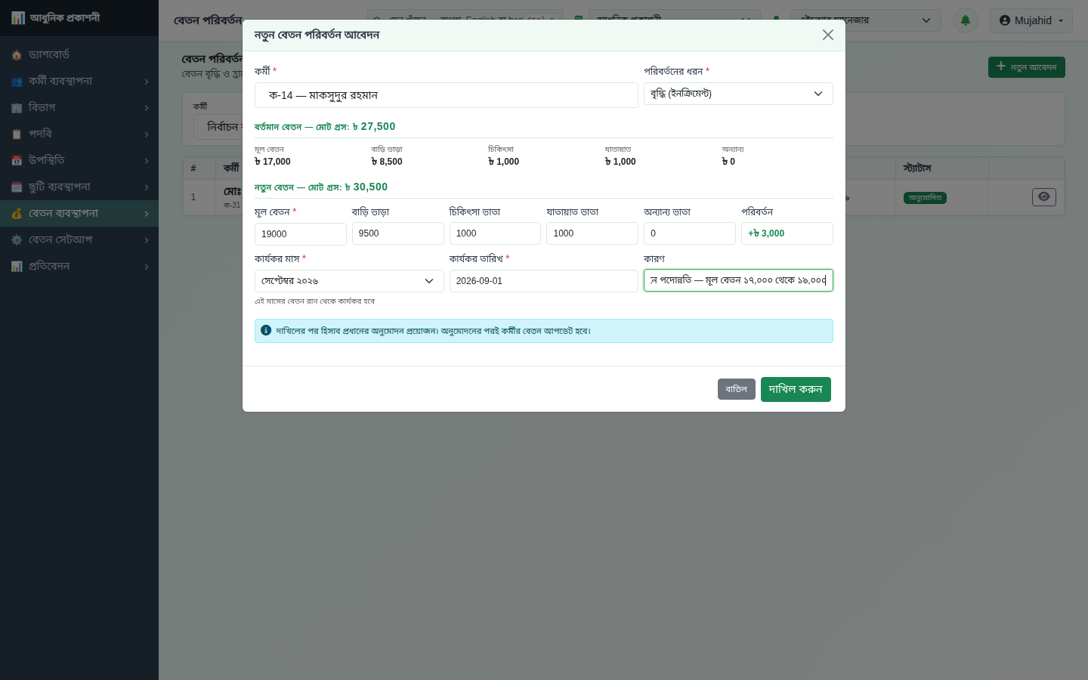The height and width of the screenshot is (680, 1088).
Task: Click the পরিবর্তন +৳ 3,000 field
Action: 787,233
